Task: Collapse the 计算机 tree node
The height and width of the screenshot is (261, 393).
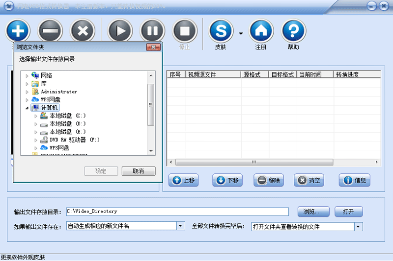Action: [27, 108]
